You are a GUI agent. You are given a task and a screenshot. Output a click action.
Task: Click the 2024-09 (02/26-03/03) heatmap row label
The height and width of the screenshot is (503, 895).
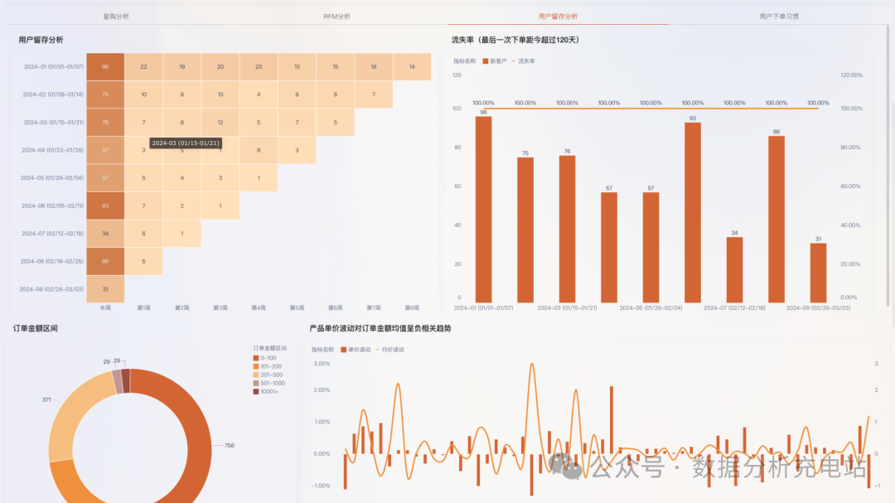pos(51,289)
